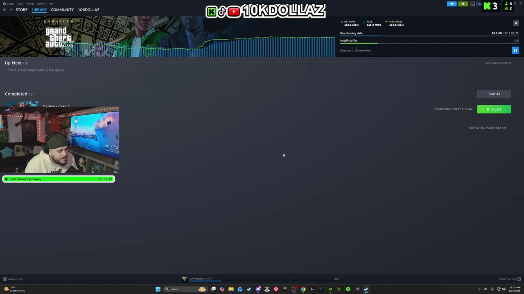Open Logitech G HUB from the taskbar
The image size is (524, 294).
[x=312, y=289]
